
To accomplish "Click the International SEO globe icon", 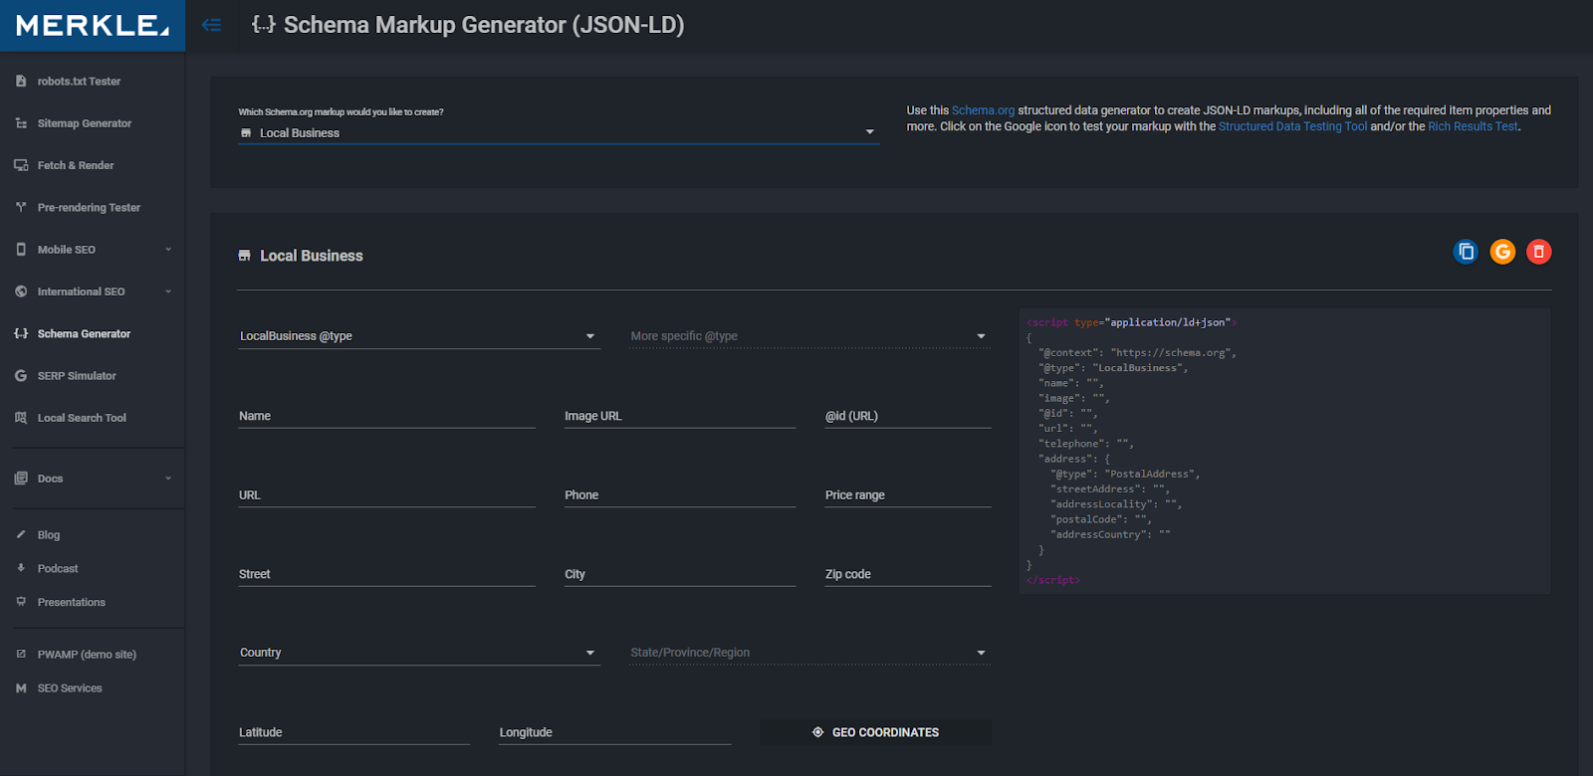I will click(21, 291).
